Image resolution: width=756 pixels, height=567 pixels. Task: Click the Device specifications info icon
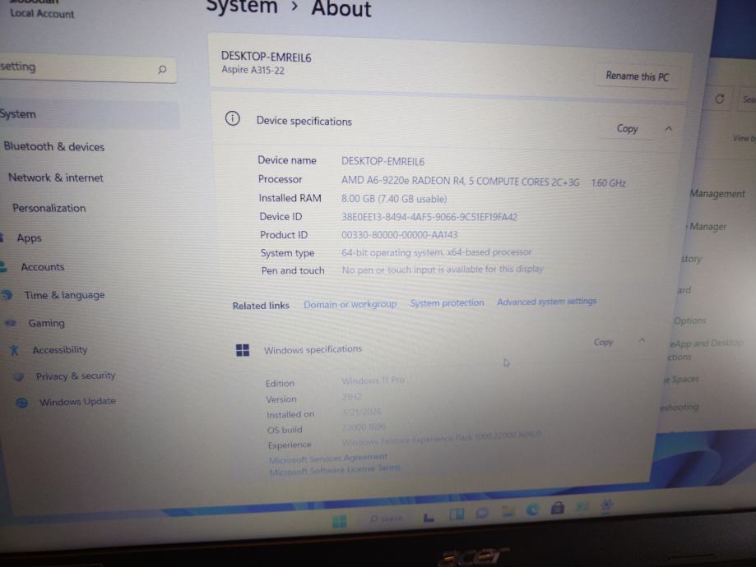coord(232,118)
